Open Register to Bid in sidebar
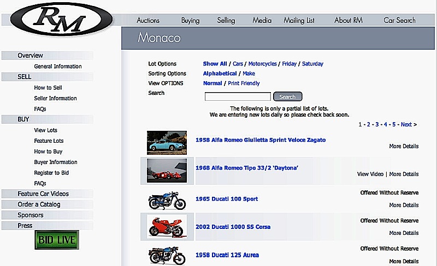The image size is (437, 266). coord(51,173)
